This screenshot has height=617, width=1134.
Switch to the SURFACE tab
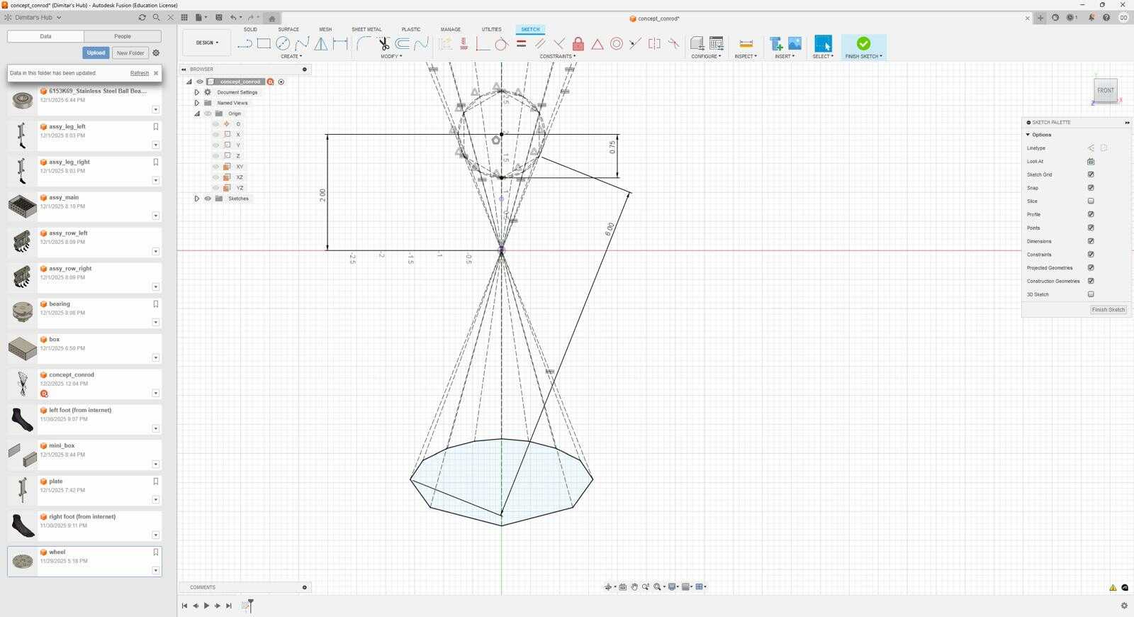288,29
